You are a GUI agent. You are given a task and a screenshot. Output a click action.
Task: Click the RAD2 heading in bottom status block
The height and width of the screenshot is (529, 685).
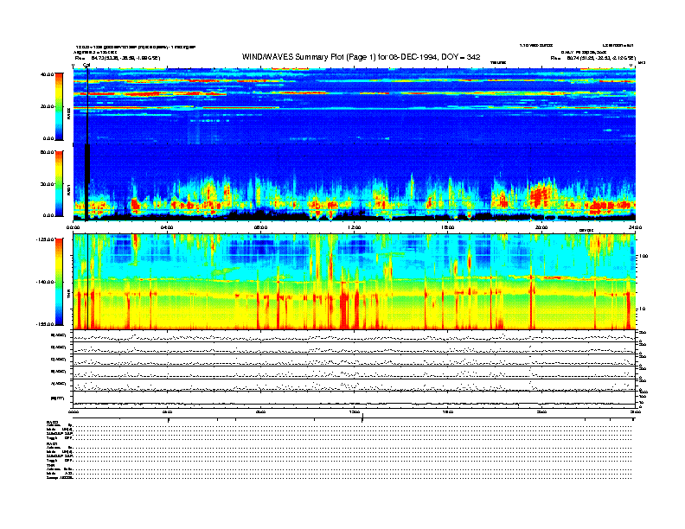coord(53,422)
